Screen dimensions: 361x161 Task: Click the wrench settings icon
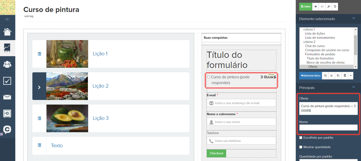329,6
